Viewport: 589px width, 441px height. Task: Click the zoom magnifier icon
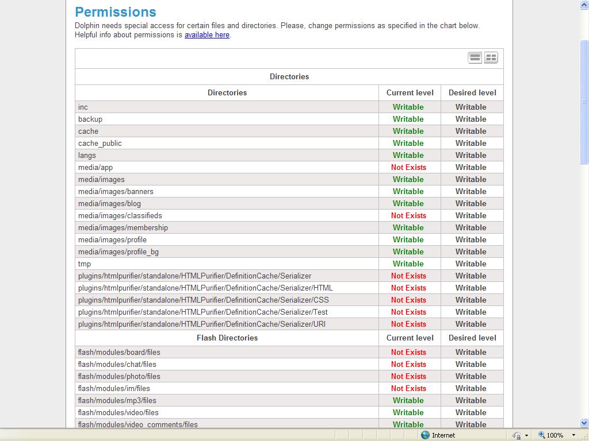click(x=541, y=435)
